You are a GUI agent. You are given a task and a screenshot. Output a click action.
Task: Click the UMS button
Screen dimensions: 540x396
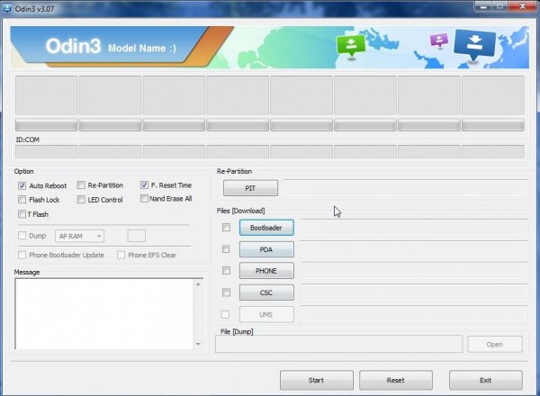(266, 314)
